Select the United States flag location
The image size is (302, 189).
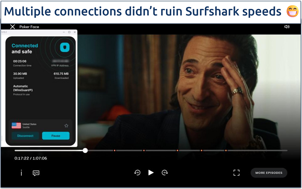click(16, 126)
